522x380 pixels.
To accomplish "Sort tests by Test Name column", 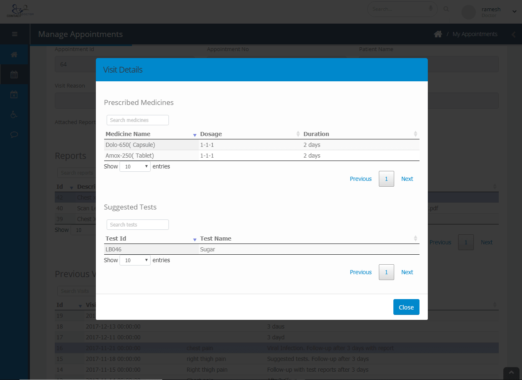I will click(309, 239).
